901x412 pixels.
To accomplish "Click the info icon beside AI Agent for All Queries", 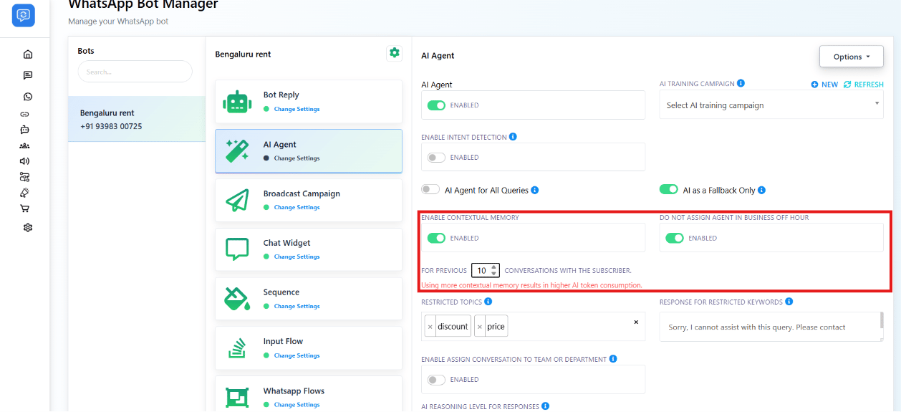I will (x=535, y=190).
